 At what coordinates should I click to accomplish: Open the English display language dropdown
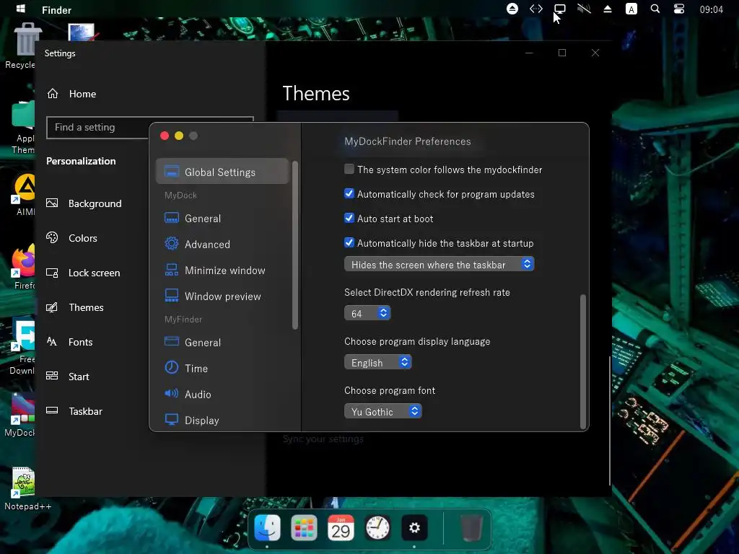[378, 362]
